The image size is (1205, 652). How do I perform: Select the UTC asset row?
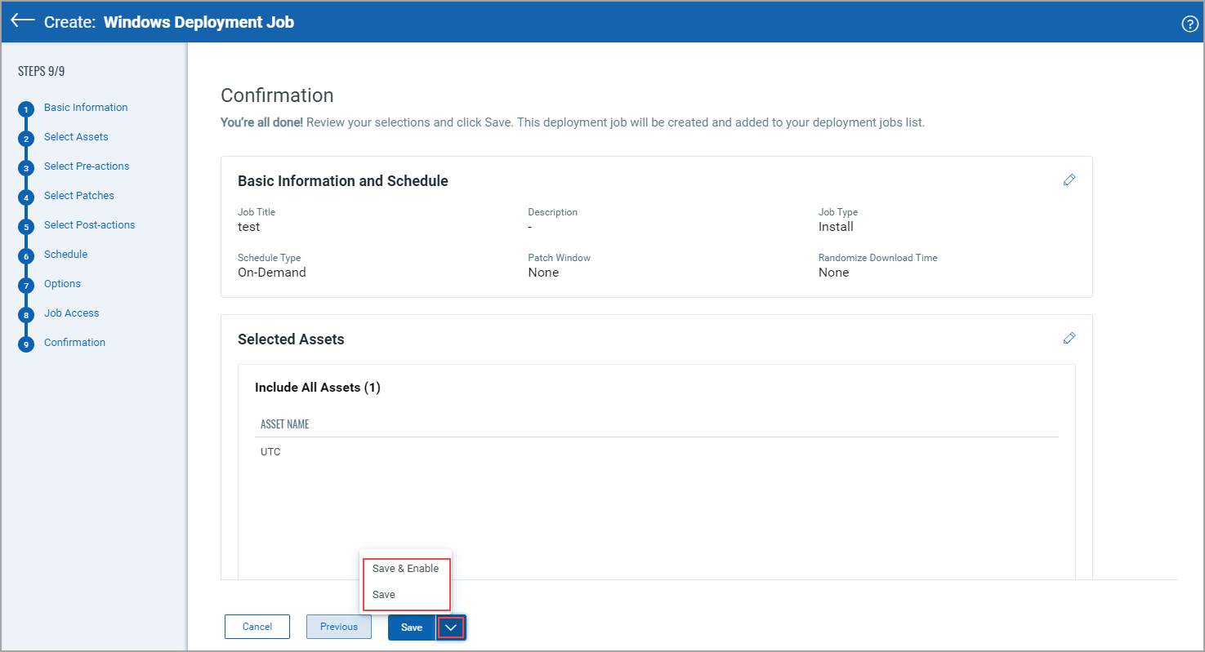(657, 452)
